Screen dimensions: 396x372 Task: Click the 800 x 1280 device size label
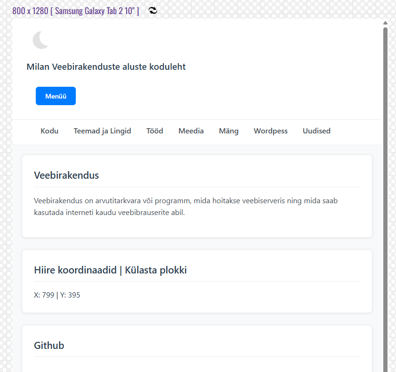pyautogui.click(x=76, y=11)
